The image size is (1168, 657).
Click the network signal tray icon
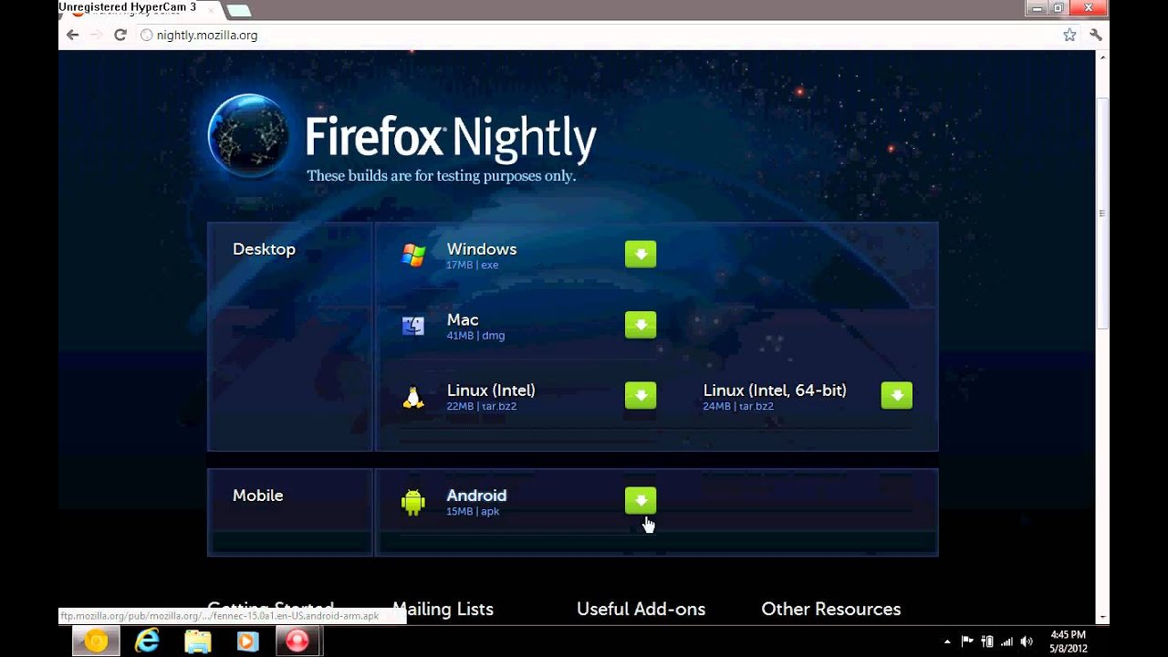1007,641
